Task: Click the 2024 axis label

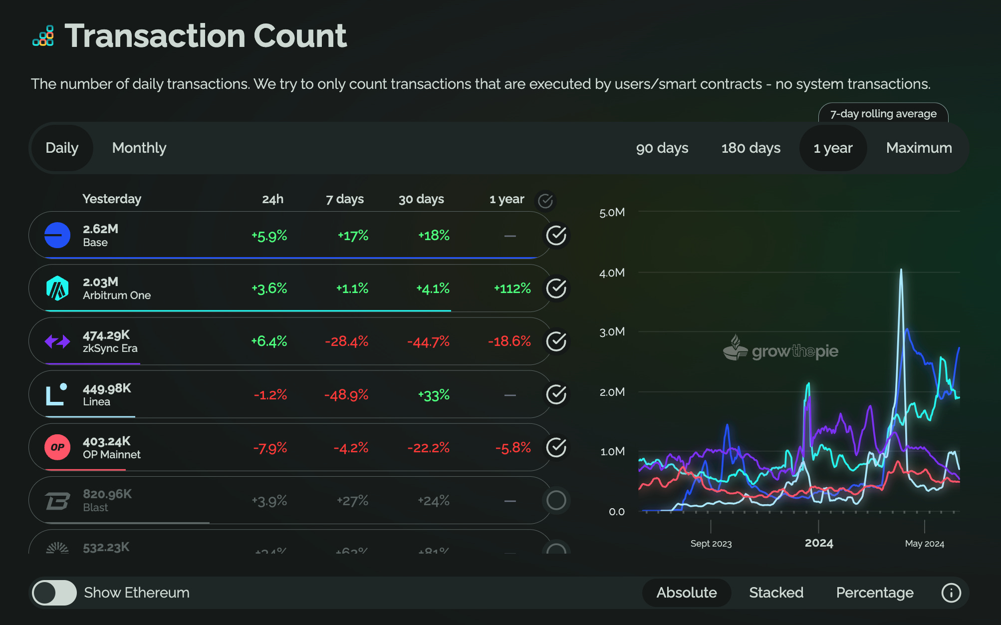Action: pos(819,543)
